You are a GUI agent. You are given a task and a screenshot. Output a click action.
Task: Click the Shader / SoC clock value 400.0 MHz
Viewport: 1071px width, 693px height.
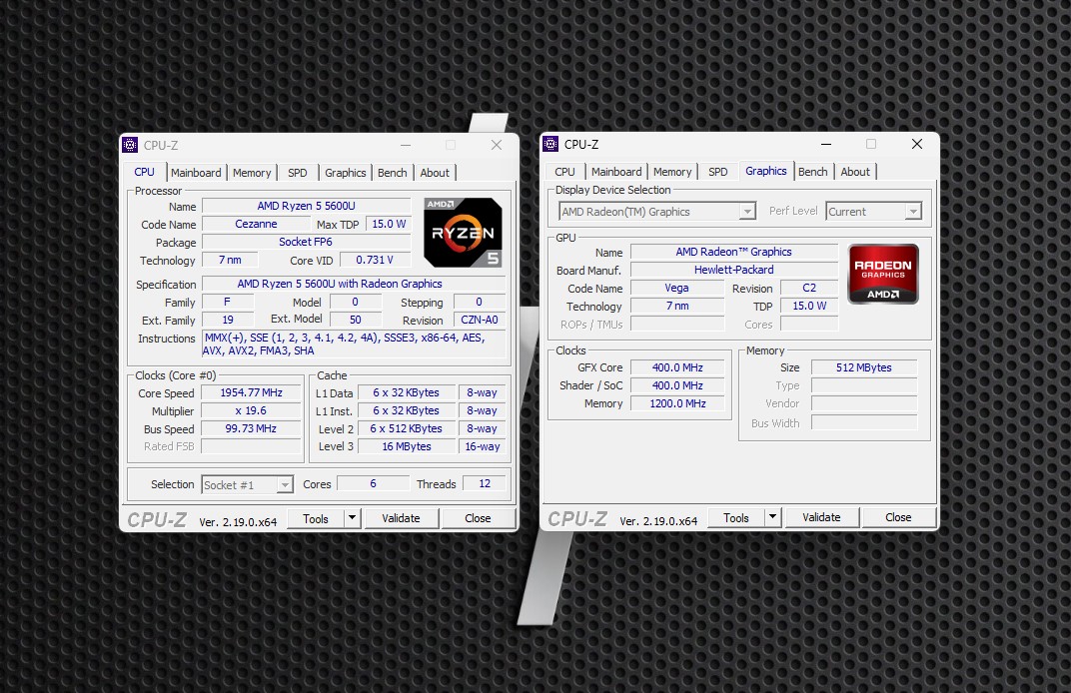[x=677, y=385]
